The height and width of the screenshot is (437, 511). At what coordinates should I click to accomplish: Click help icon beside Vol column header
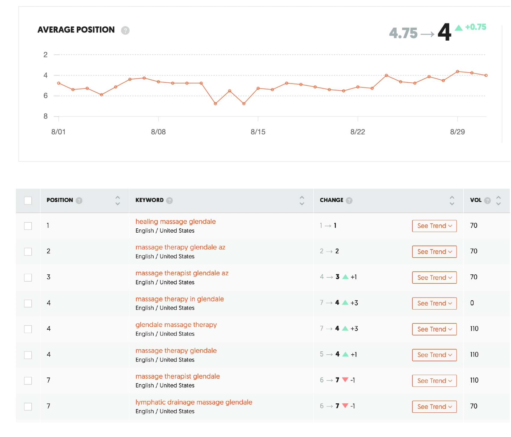coord(488,200)
